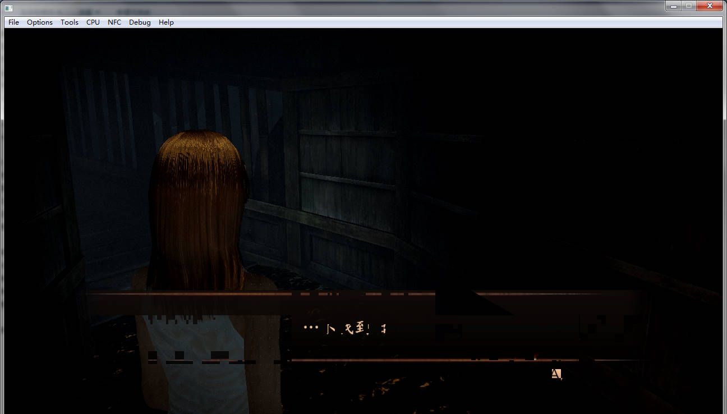Viewport: 727px width, 414px height.
Task: Open the Options menu
Action: coord(40,22)
